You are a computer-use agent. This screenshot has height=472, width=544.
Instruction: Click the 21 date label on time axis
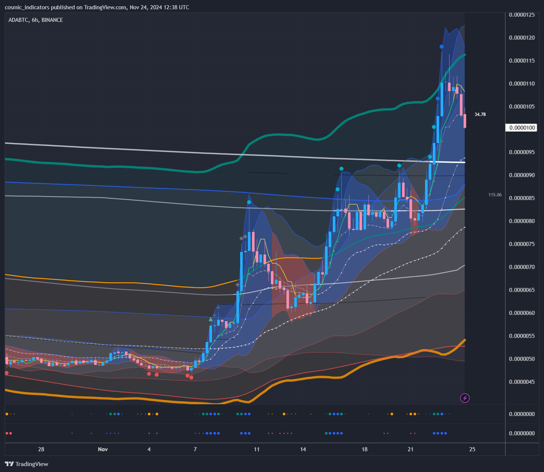(x=411, y=449)
